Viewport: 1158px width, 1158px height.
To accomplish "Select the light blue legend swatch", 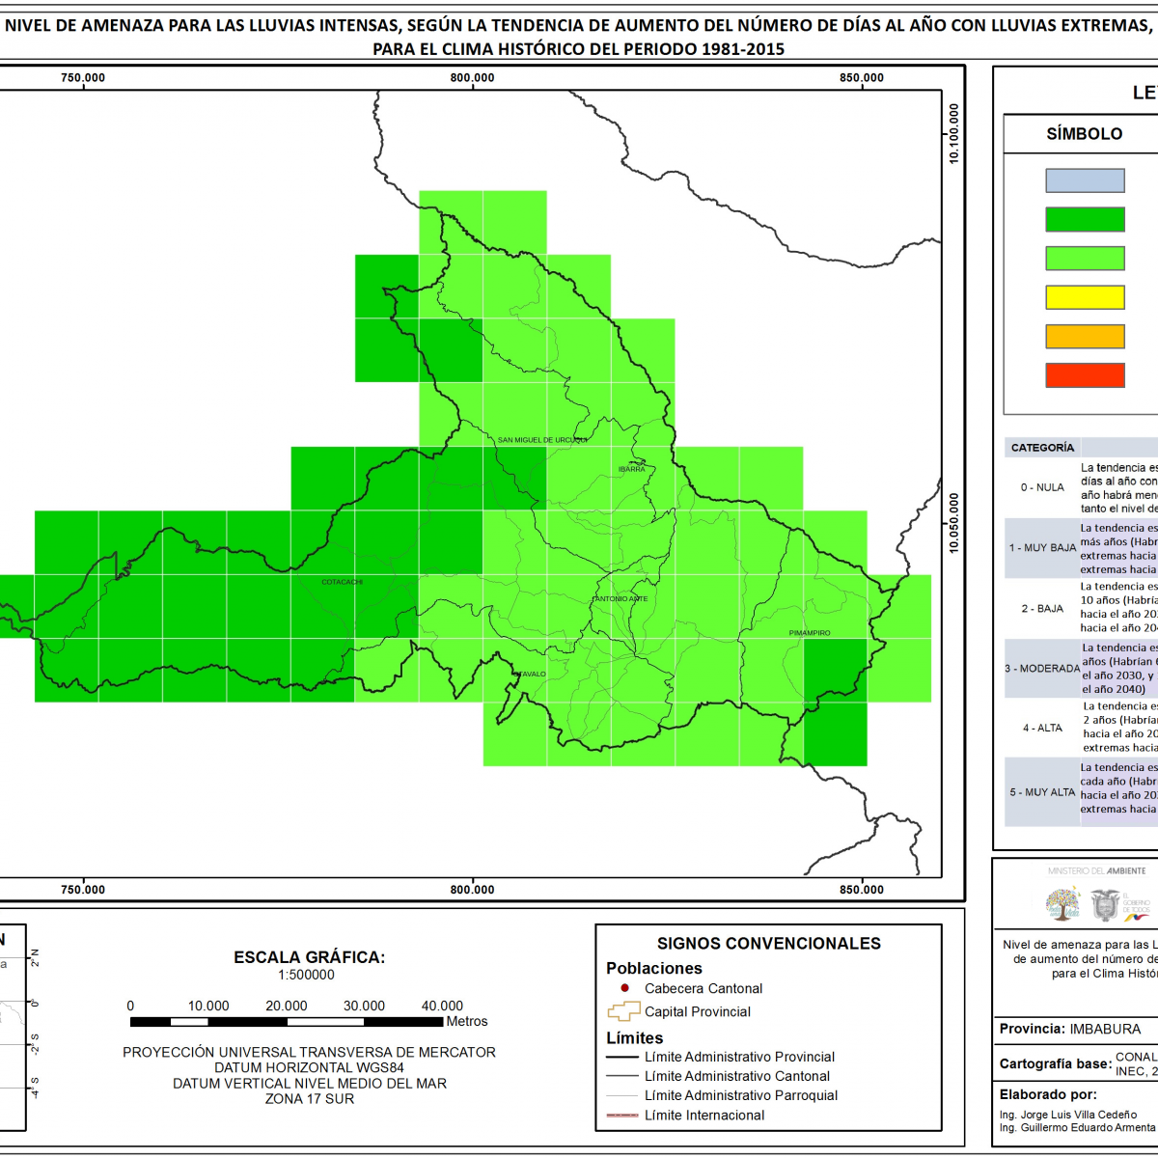I will click(x=1085, y=180).
